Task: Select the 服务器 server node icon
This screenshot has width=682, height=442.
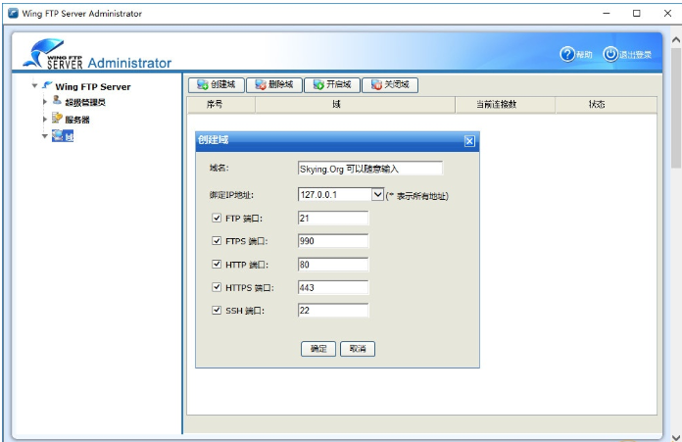Action: pyautogui.click(x=57, y=118)
